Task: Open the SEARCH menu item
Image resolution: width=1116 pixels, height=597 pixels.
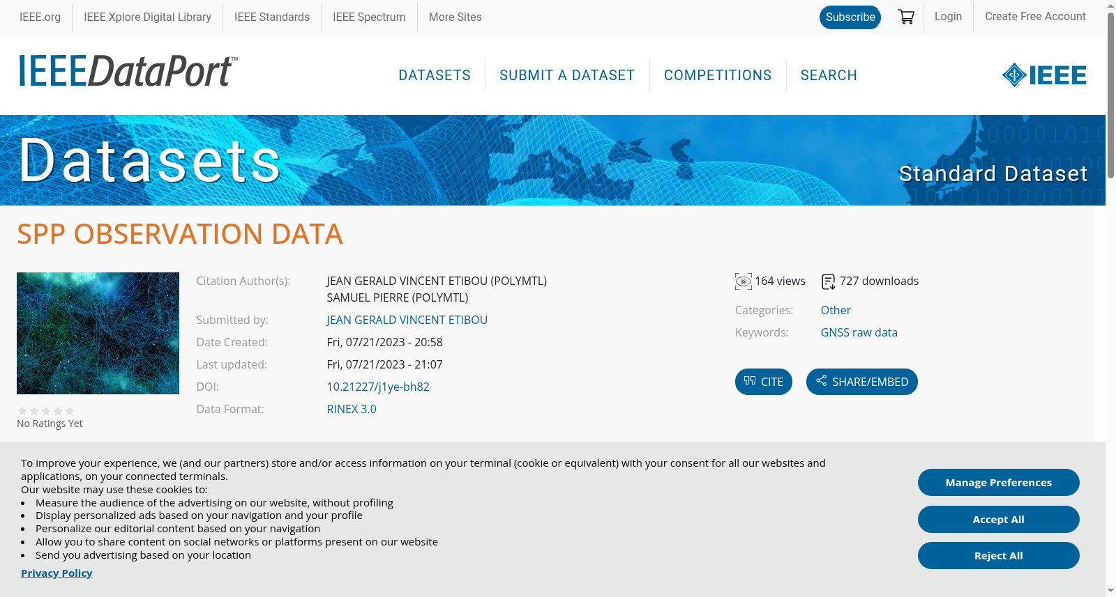Action: (x=829, y=75)
